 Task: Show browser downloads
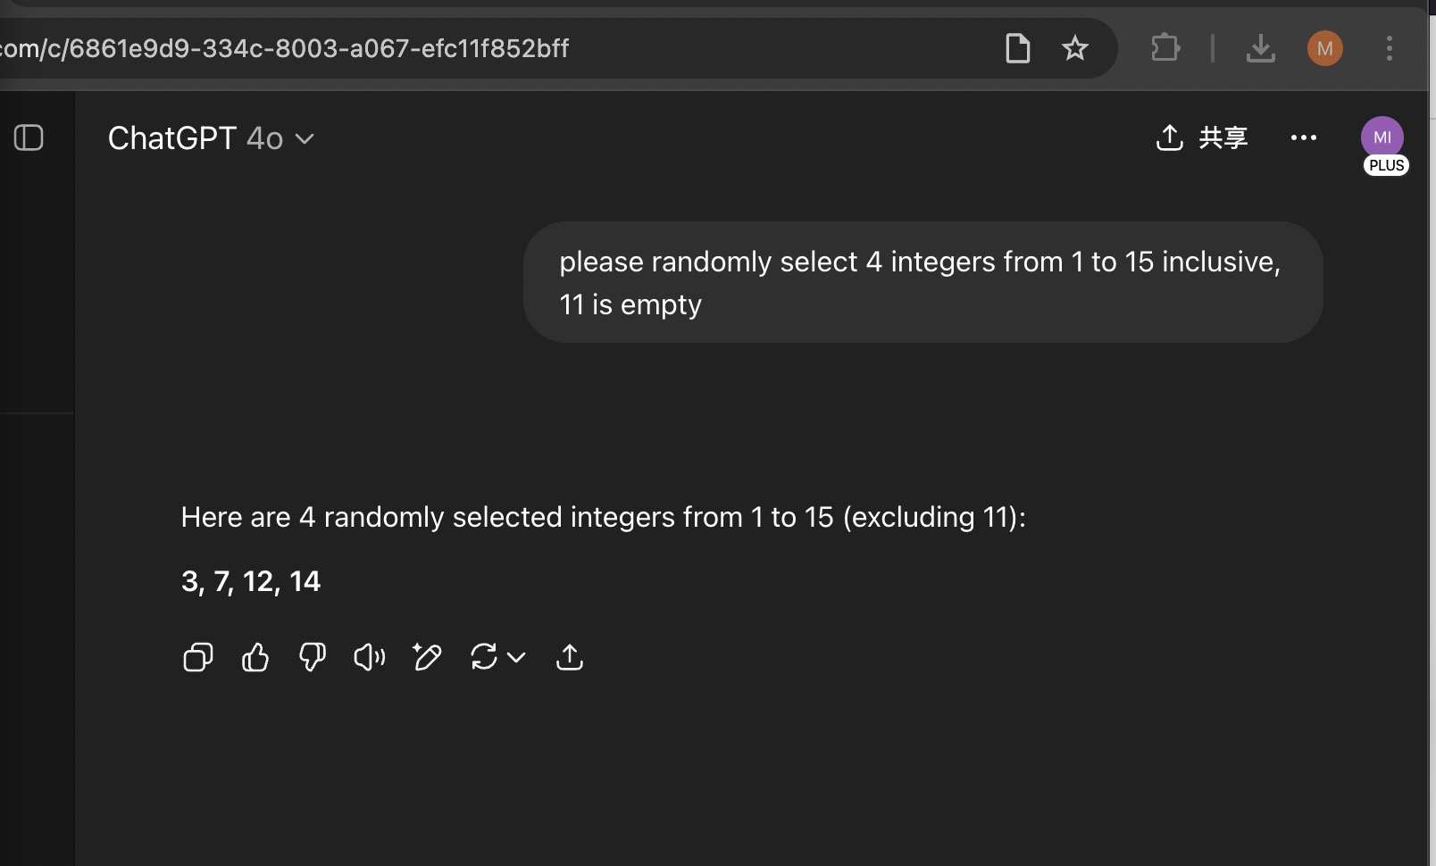(1260, 48)
